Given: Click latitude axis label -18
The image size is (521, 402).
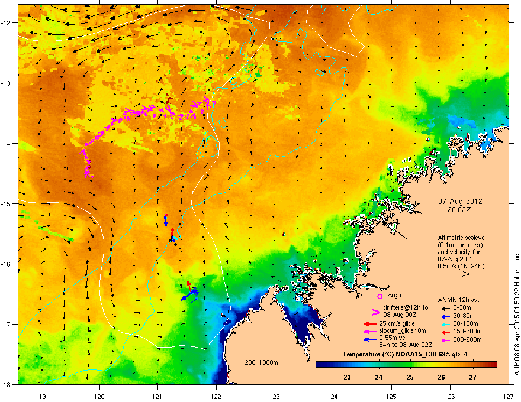Looking at the screenshot, I should pos(6,384).
